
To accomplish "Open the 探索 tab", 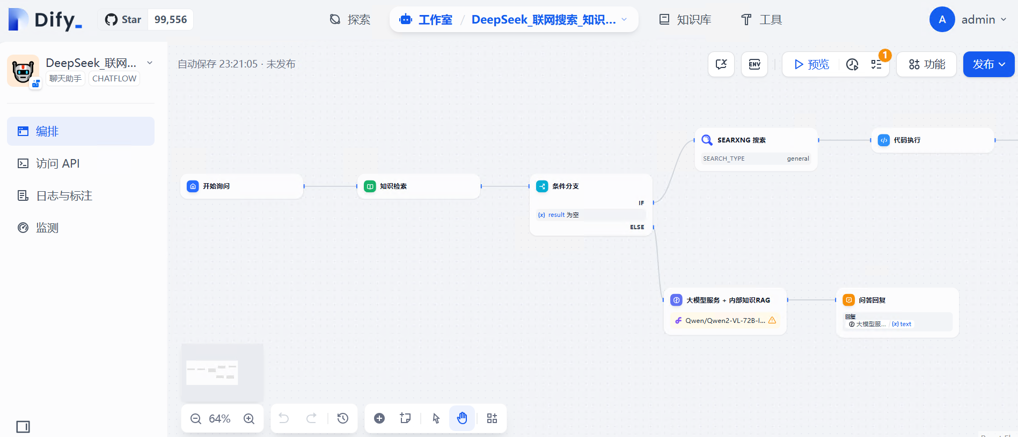I will click(x=350, y=20).
